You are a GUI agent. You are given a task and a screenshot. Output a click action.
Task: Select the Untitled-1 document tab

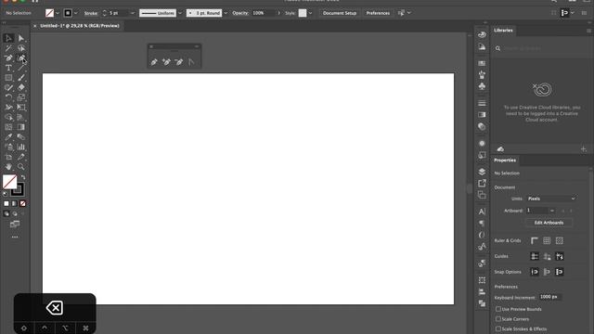pos(80,26)
